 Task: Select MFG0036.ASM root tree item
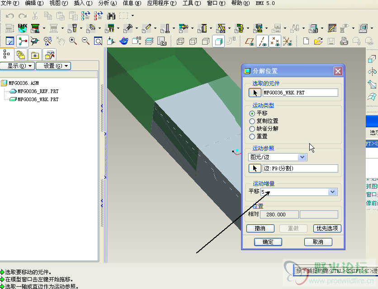pos(24,83)
